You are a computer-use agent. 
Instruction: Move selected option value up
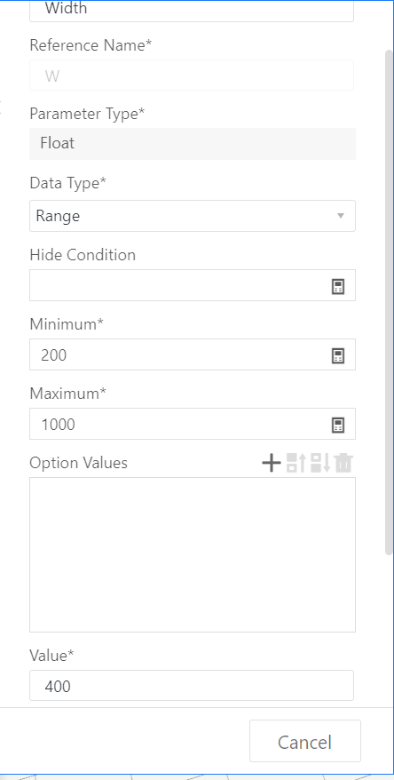click(x=295, y=463)
